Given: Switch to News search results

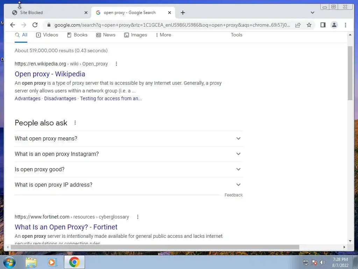Looking at the screenshot, I should [x=106, y=35].
